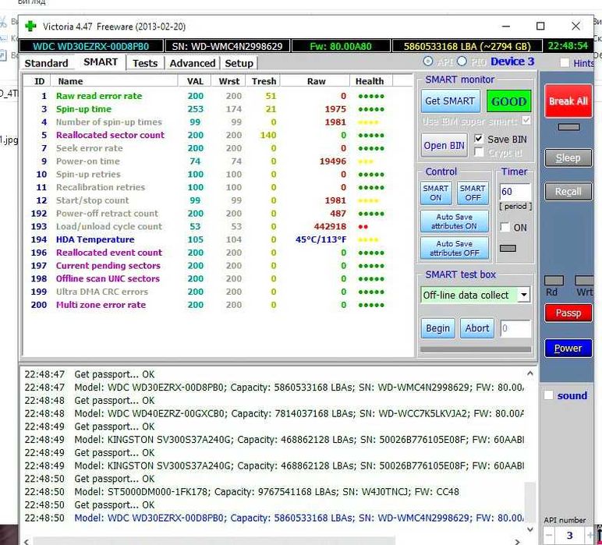Click the SMART OFF button
This screenshot has width=602, height=545.
(x=473, y=193)
